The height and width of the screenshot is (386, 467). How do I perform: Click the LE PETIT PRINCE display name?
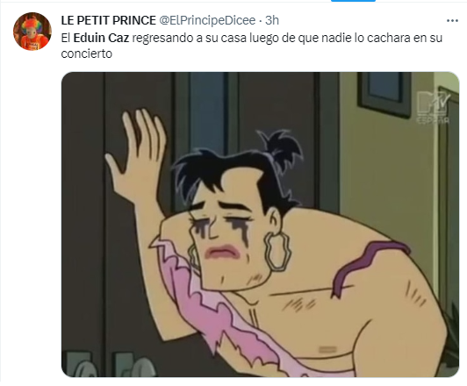pyautogui.click(x=109, y=20)
